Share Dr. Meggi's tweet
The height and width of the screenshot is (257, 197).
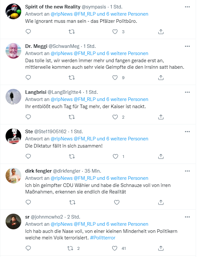pos(161,78)
